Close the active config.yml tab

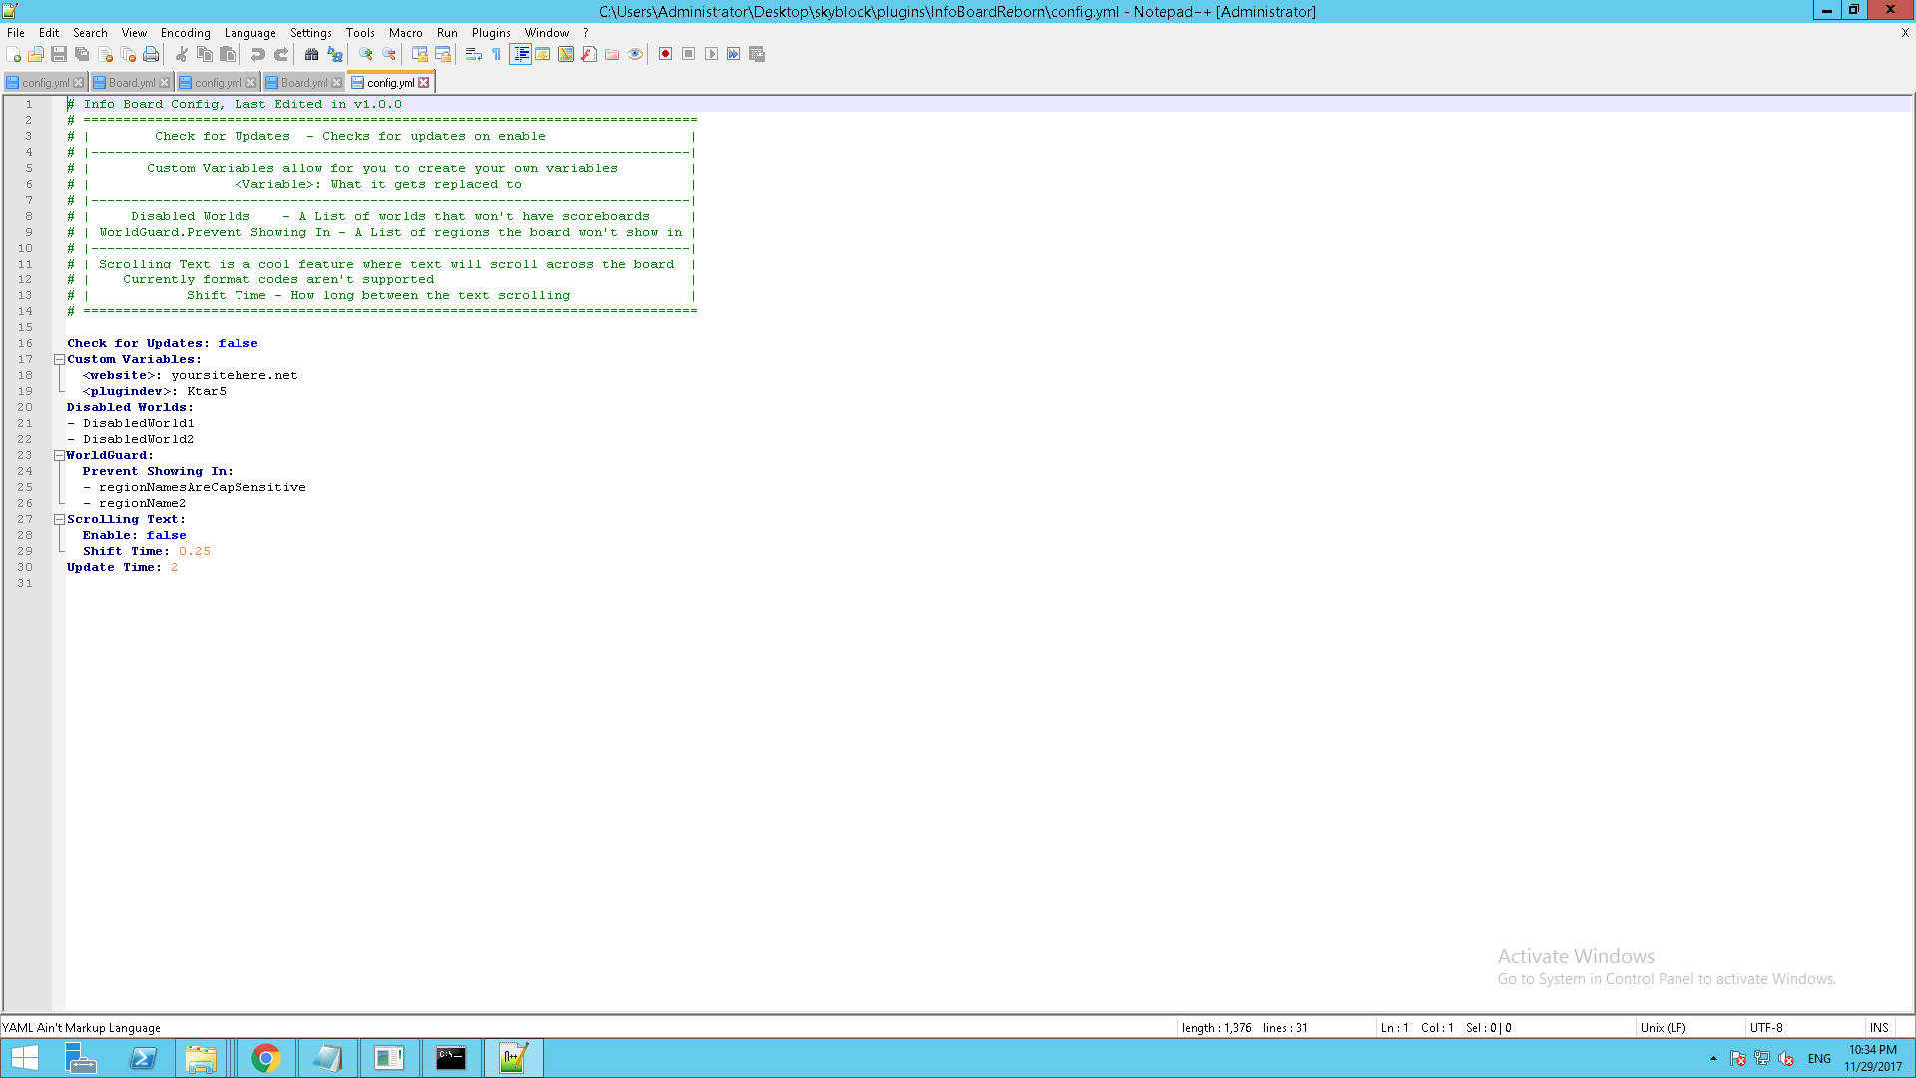(424, 83)
